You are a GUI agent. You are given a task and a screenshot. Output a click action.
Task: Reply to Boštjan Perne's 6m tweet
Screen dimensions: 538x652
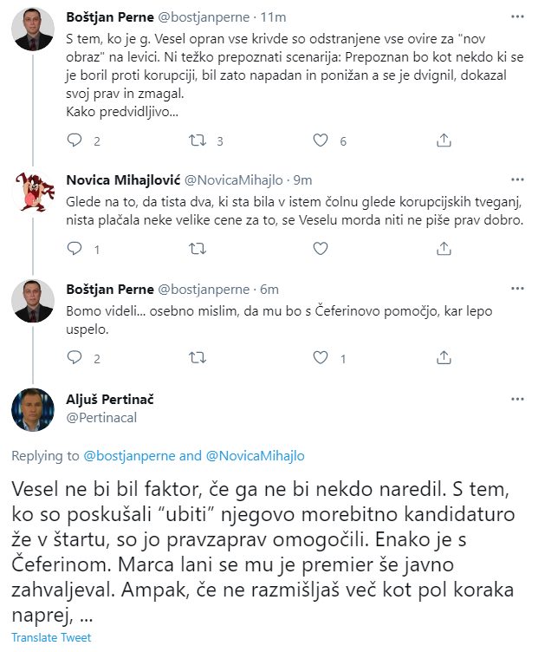pos(75,357)
